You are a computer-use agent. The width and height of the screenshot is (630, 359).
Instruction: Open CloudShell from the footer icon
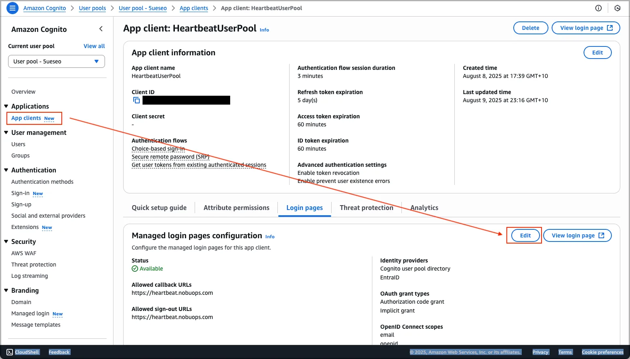click(10, 352)
